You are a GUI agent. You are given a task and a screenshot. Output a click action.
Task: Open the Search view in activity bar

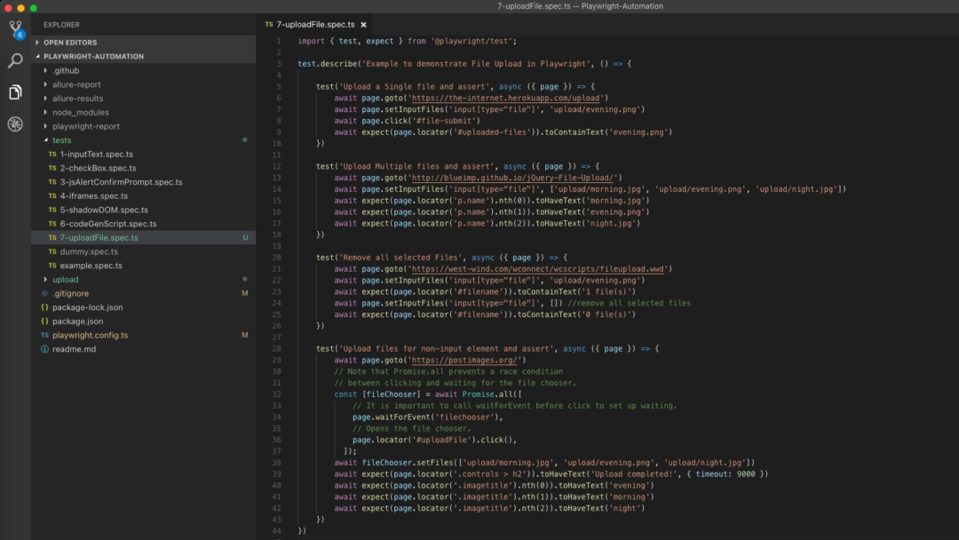click(x=15, y=60)
